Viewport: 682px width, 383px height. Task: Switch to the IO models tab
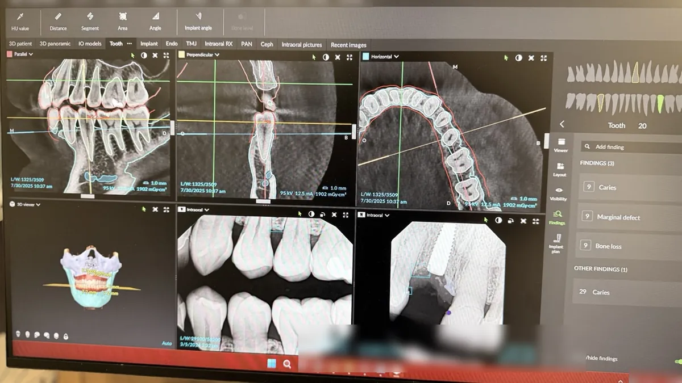90,44
